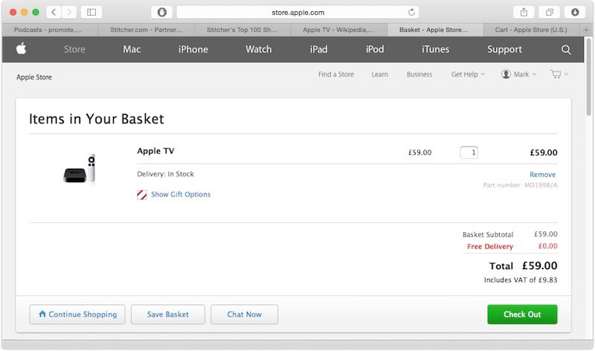The width and height of the screenshot is (595, 351).
Task: Go forward with Safari's forward arrow
Action: [x=69, y=12]
